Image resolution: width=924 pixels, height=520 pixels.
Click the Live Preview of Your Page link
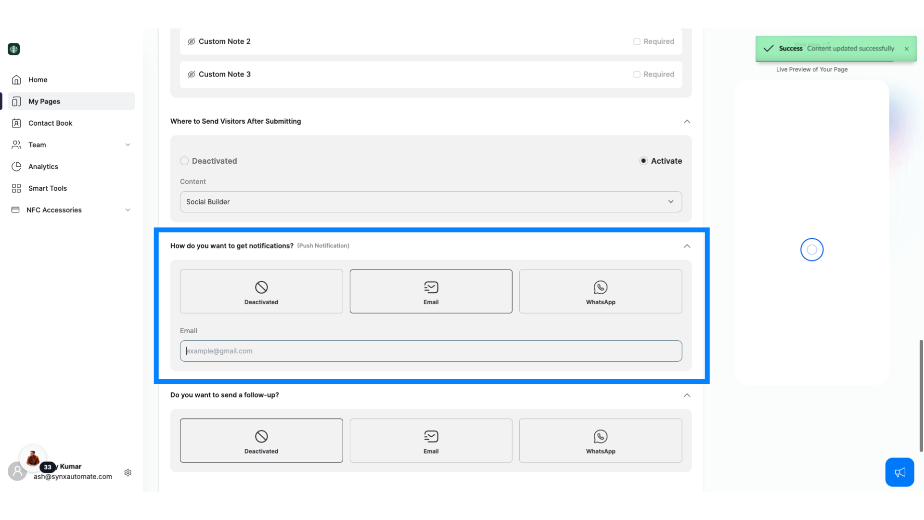click(812, 68)
